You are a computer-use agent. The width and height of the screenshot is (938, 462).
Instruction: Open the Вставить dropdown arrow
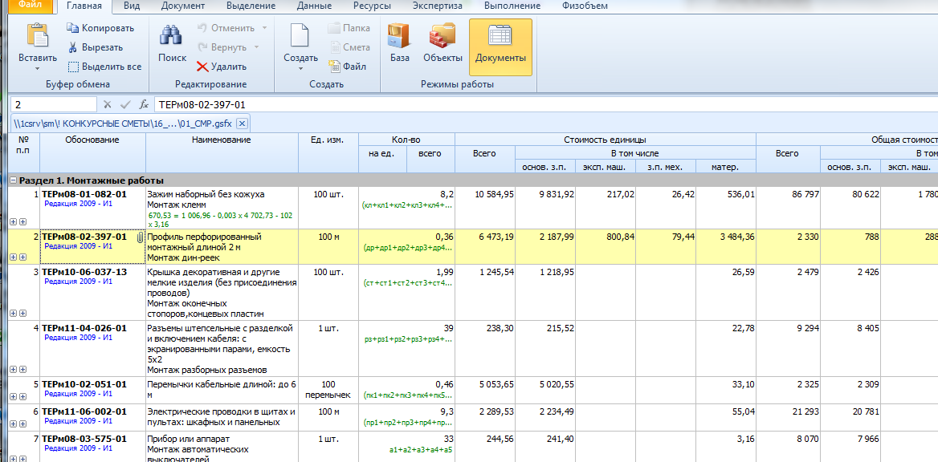click(37, 68)
